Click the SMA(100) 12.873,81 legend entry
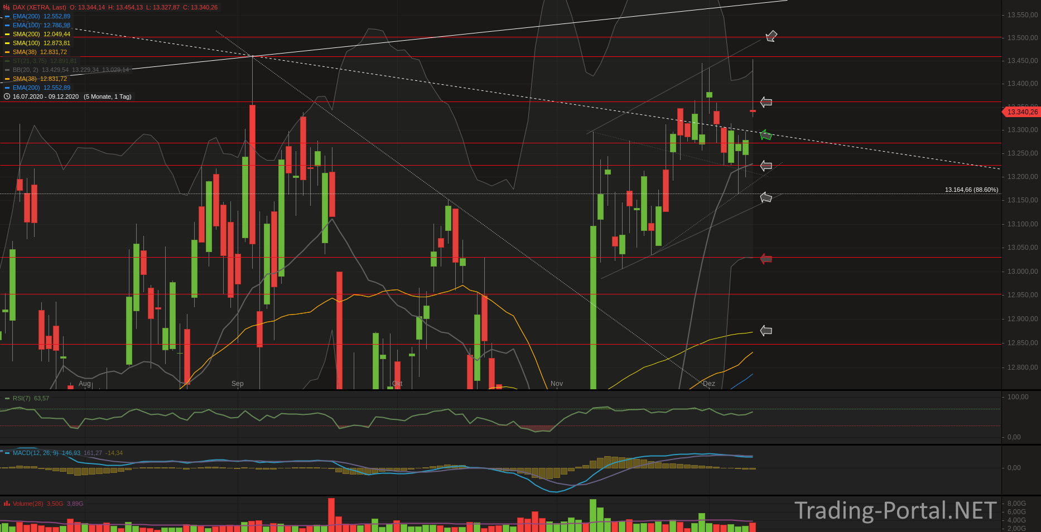The width and height of the screenshot is (1041, 532). (41, 43)
